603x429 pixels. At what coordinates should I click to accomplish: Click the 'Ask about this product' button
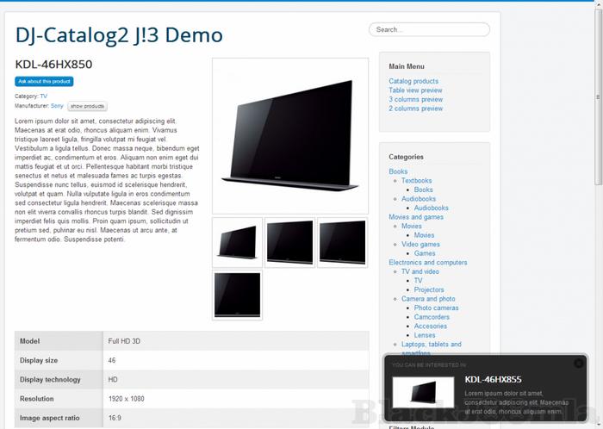(45, 82)
